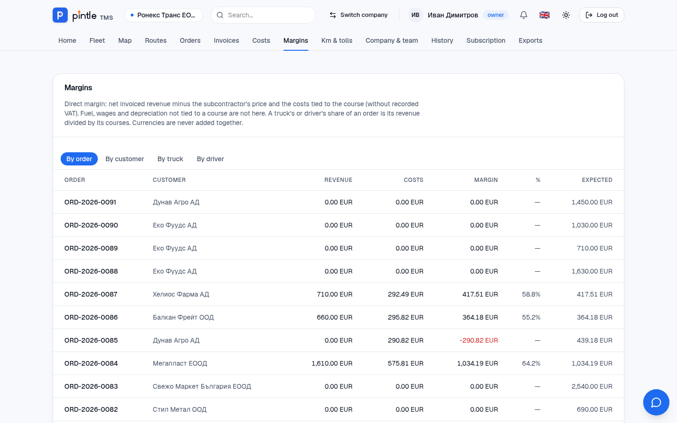This screenshot has height=423, width=677.
Task: Change language via the UK flag icon
Action: (544, 15)
